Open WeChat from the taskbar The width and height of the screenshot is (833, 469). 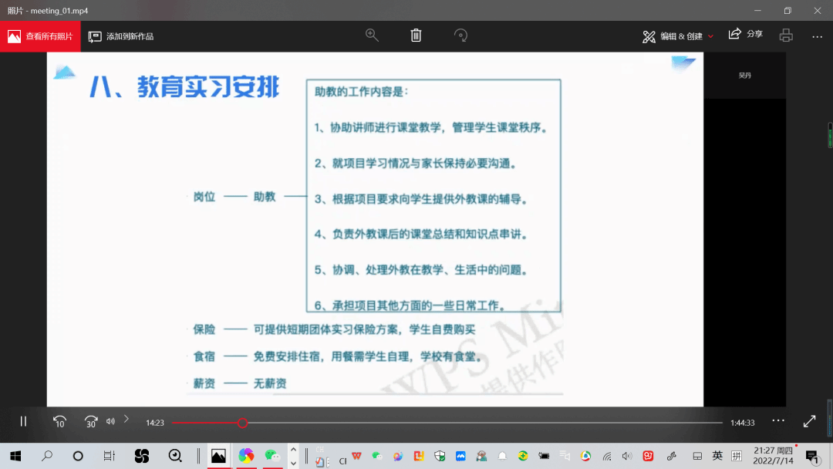(x=271, y=456)
